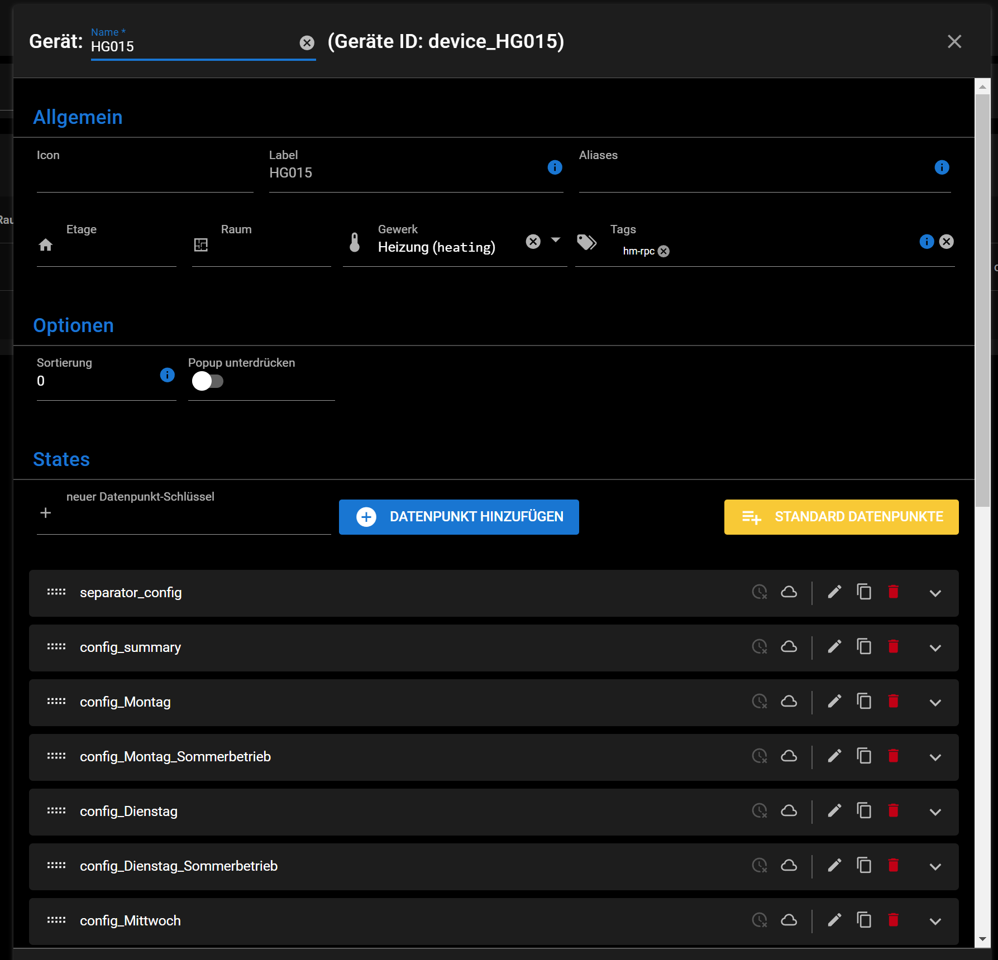Edit the config_summary state
Image resolution: width=998 pixels, height=960 pixels.
tap(834, 646)
